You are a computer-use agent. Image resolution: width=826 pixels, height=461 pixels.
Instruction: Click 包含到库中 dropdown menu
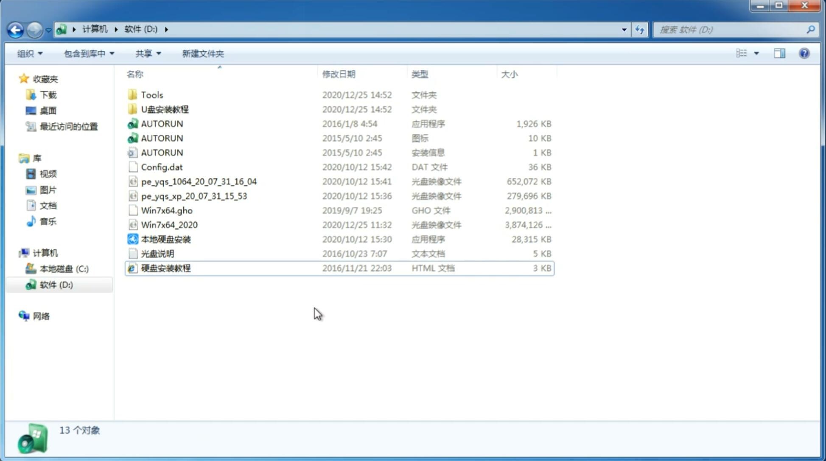click(88, 53)
